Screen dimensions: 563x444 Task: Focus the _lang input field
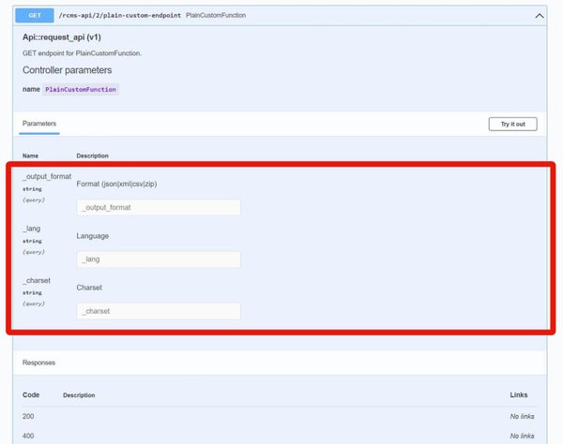point(159,259)
